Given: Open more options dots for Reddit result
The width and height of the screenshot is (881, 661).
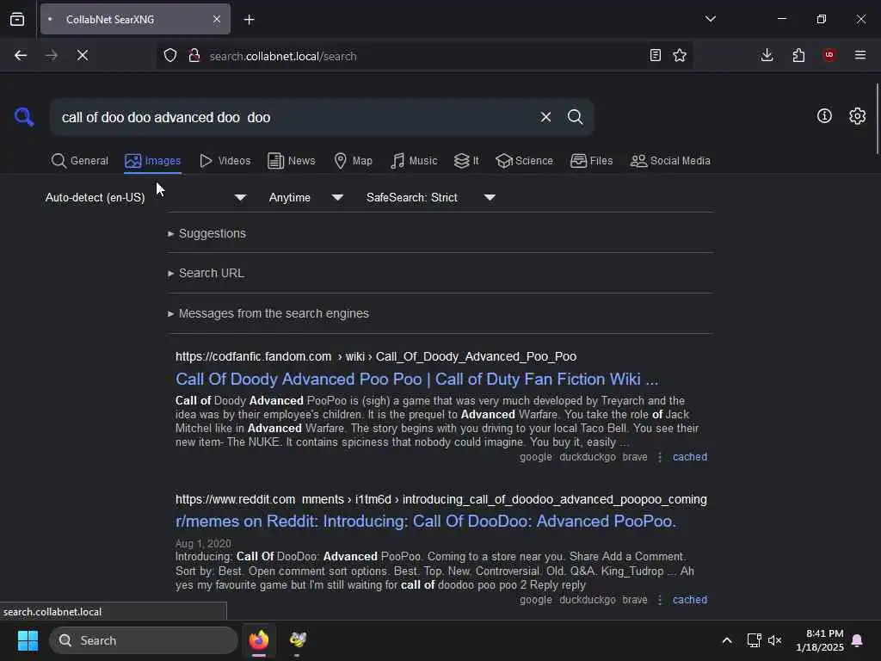Looking at the screenshot, I should [660, 600].
